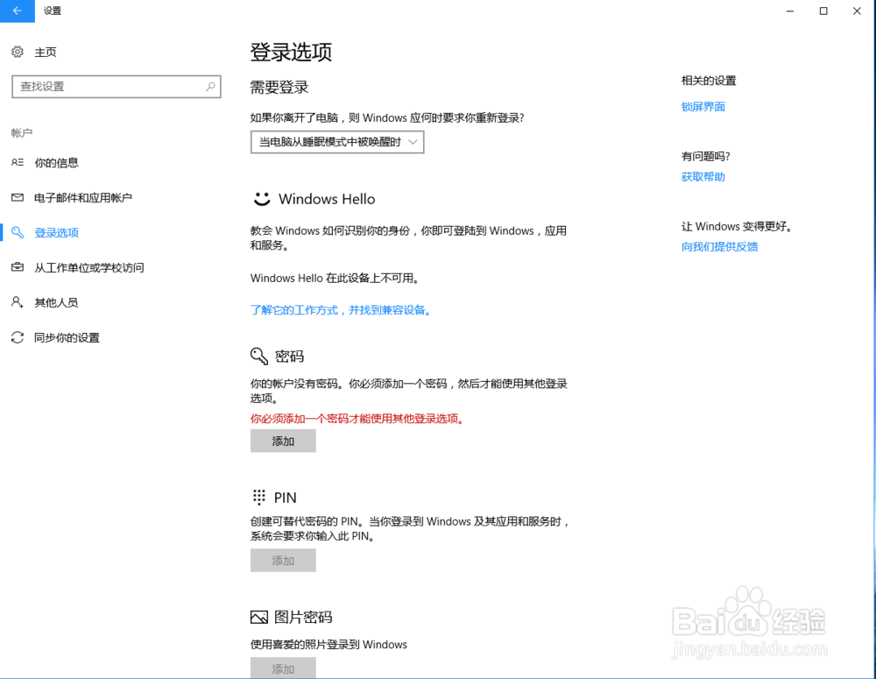
Task: Click 添加 button under PIN
Action: click(x=283, y=560)
